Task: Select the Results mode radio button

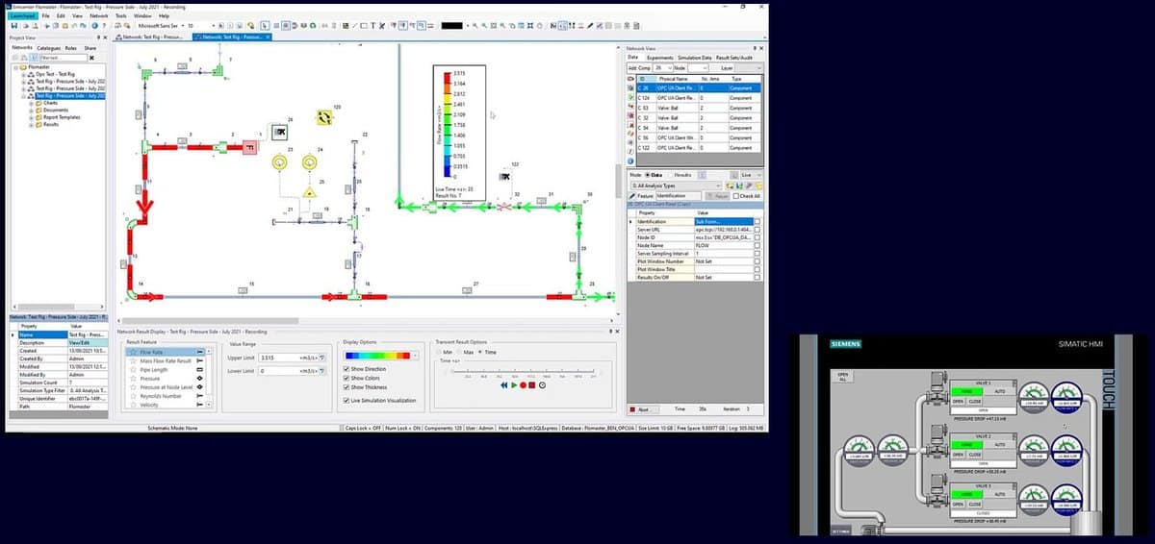Action: (673, 175)
